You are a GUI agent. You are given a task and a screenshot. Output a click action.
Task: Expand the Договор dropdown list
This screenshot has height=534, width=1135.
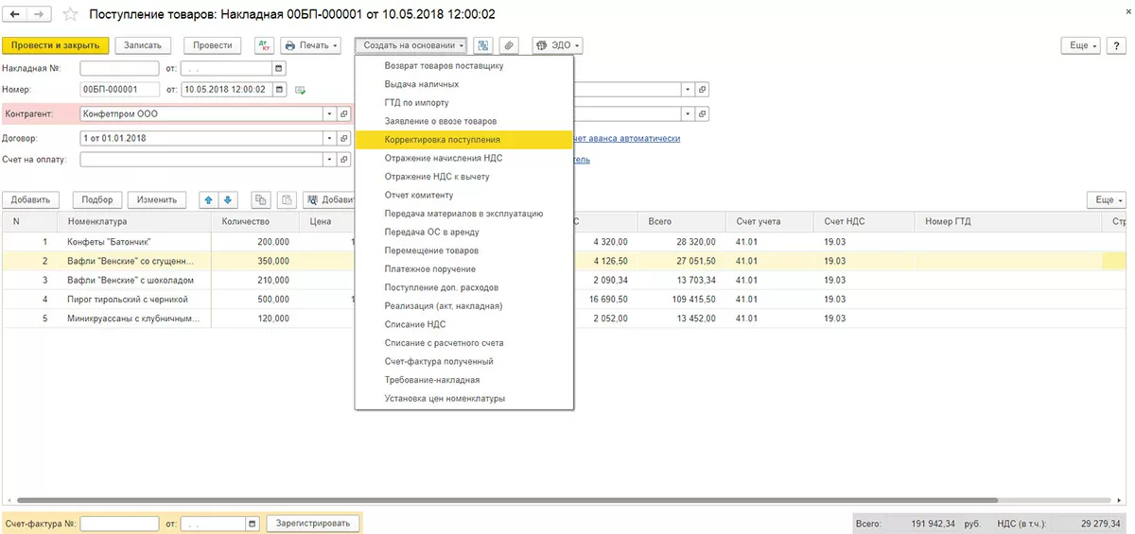tap(330, 138)
